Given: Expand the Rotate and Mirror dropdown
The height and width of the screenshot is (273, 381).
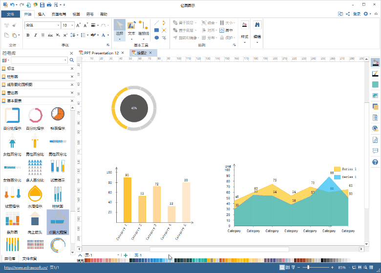Looking at the screenshot, I should tap(198, 38).
